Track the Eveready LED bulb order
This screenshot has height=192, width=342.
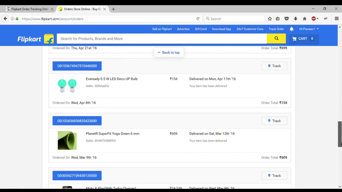click(274, 66)
